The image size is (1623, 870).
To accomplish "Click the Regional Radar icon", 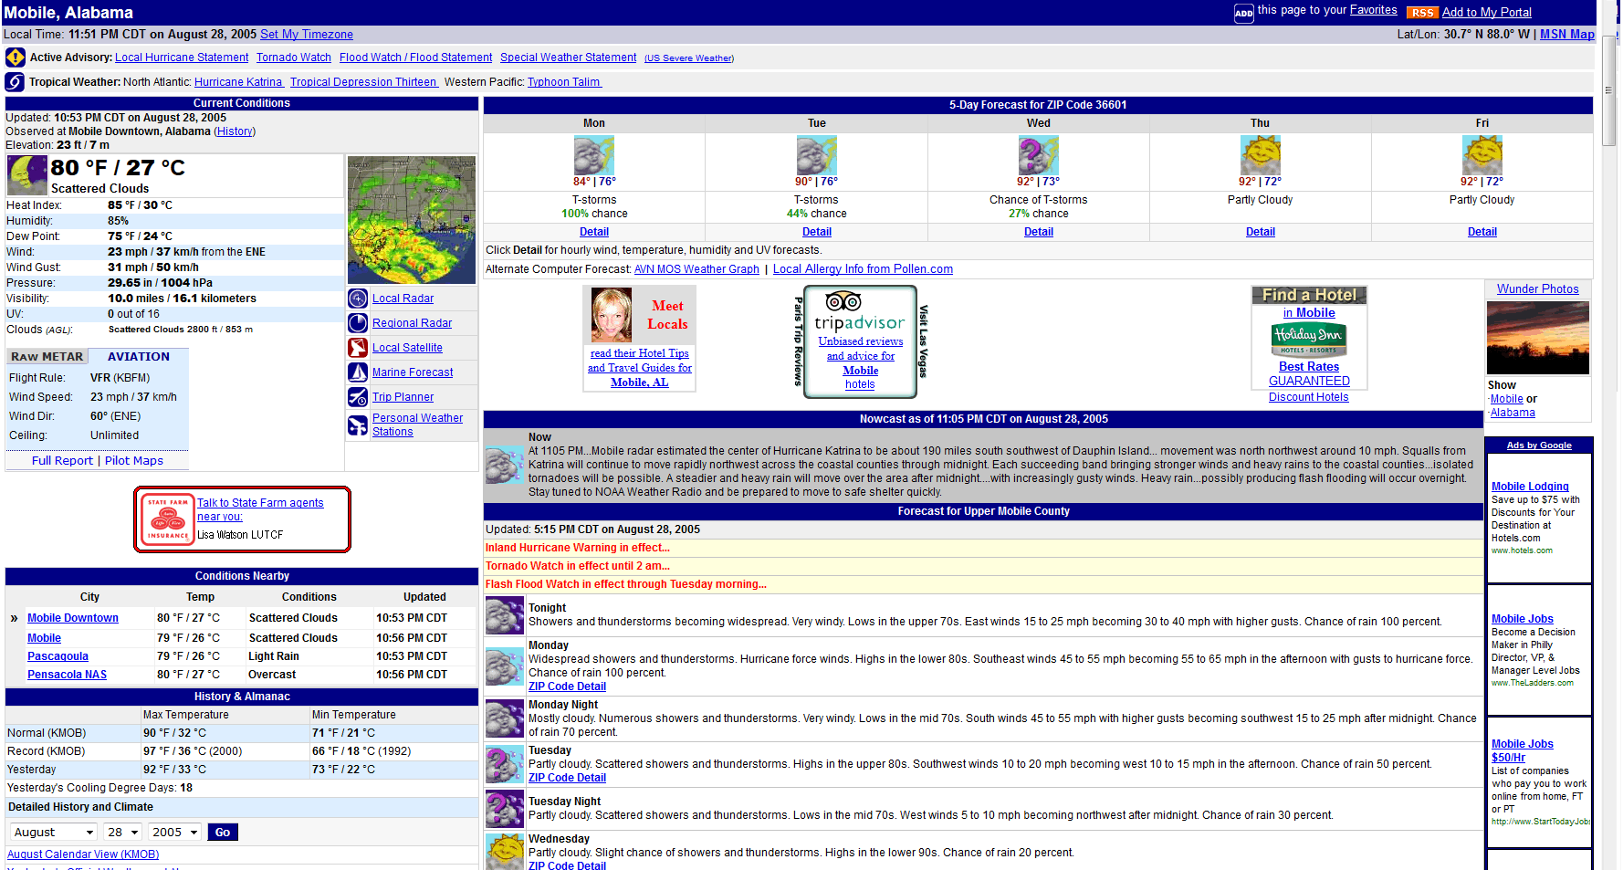I will [x=358, y=323].
